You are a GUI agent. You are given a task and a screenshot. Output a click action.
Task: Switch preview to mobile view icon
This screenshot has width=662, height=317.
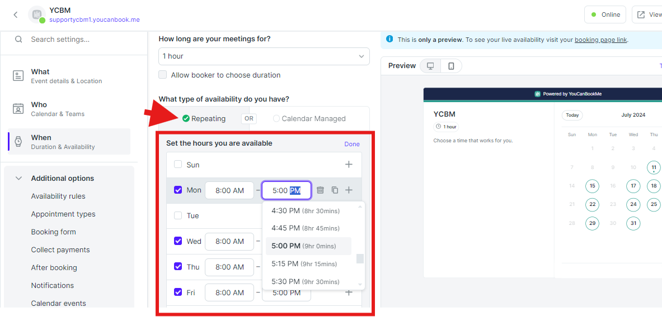click(451, 66)
